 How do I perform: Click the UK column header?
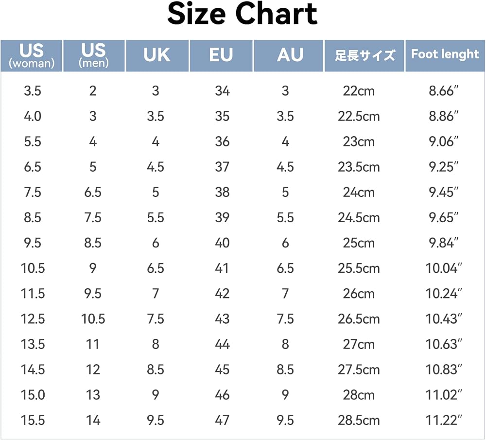[157, 55]
